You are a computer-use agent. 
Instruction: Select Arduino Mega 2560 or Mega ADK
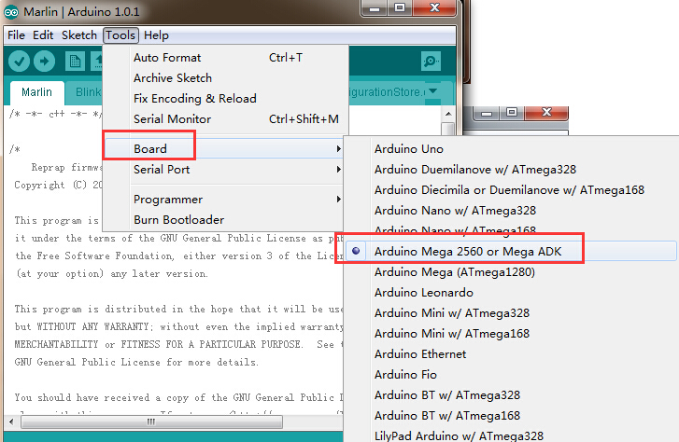(512, 251)
